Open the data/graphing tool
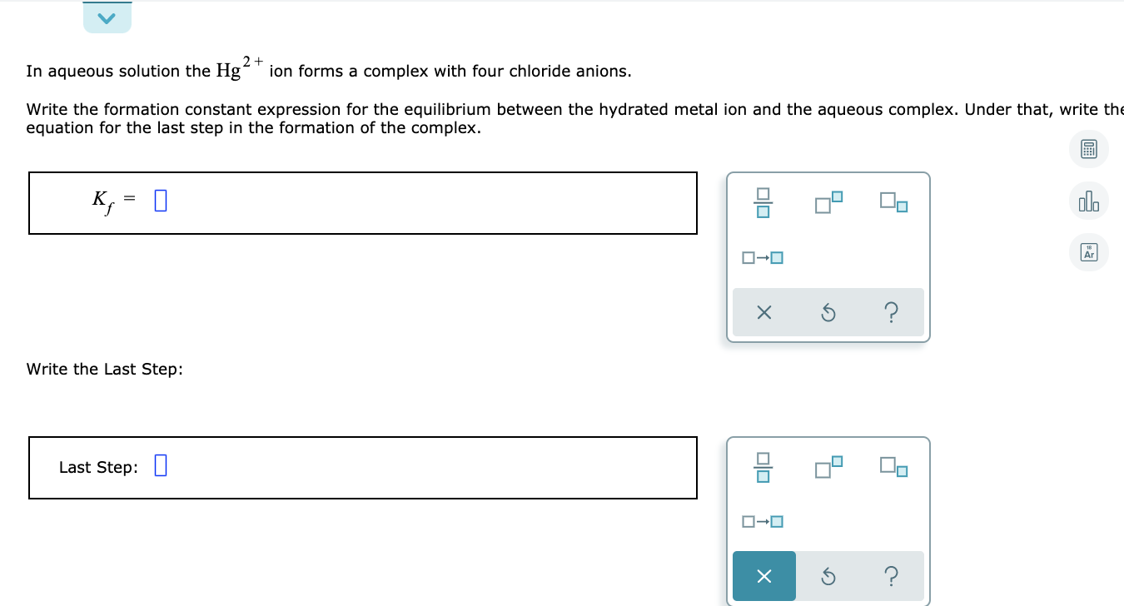This screenshot has height=606, width=1124. 1088,201
